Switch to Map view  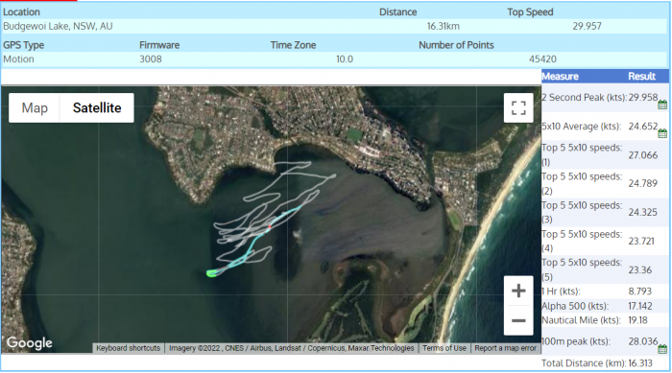(35, 108)
